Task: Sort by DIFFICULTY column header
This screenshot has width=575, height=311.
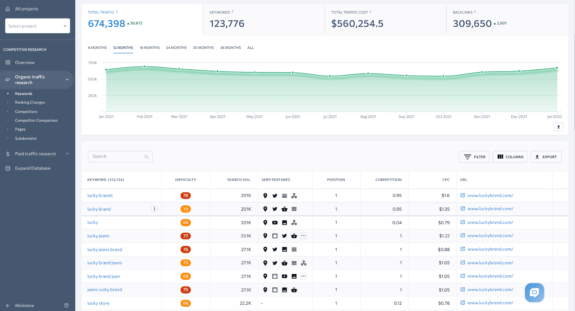Action: (x=185, y=180)
